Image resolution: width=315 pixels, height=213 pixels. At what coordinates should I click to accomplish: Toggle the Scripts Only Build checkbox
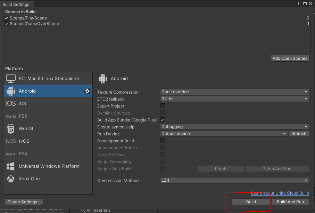click(x=163, y=168)
